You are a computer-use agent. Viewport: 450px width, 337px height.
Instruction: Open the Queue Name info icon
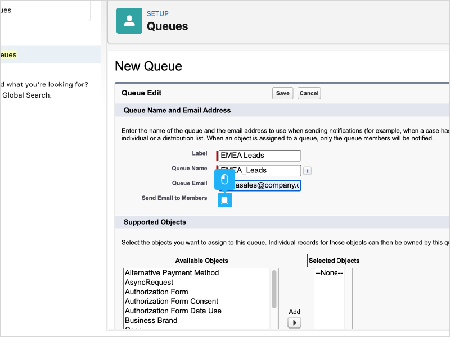pyautogui.click(x=307, y=171)
